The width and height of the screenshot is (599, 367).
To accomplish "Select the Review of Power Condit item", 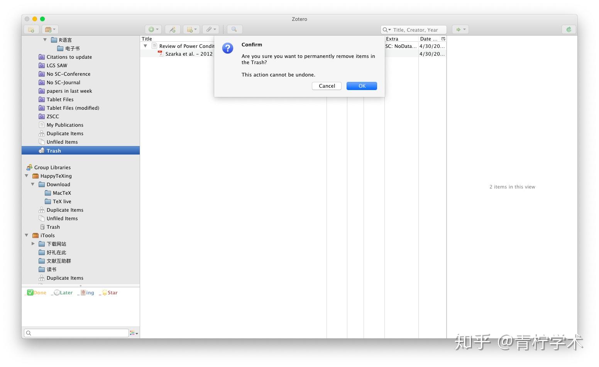I will 187,46.
